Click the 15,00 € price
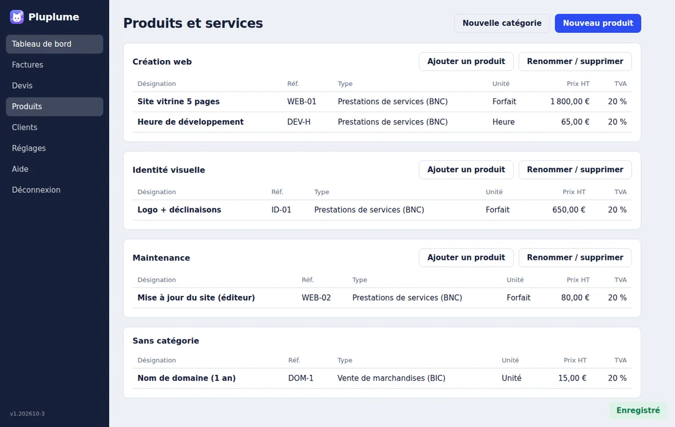The width and height of the screenshot is (675, 427). (x=573, y=378)
